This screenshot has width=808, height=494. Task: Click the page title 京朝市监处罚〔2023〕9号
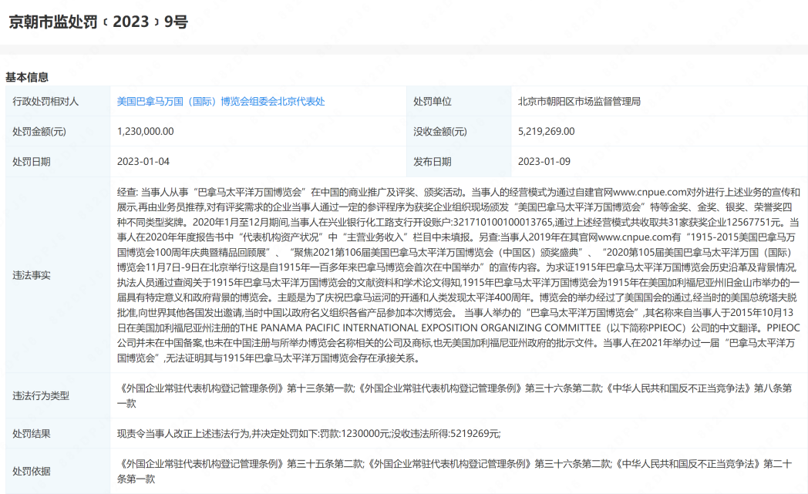click(98, 22)
